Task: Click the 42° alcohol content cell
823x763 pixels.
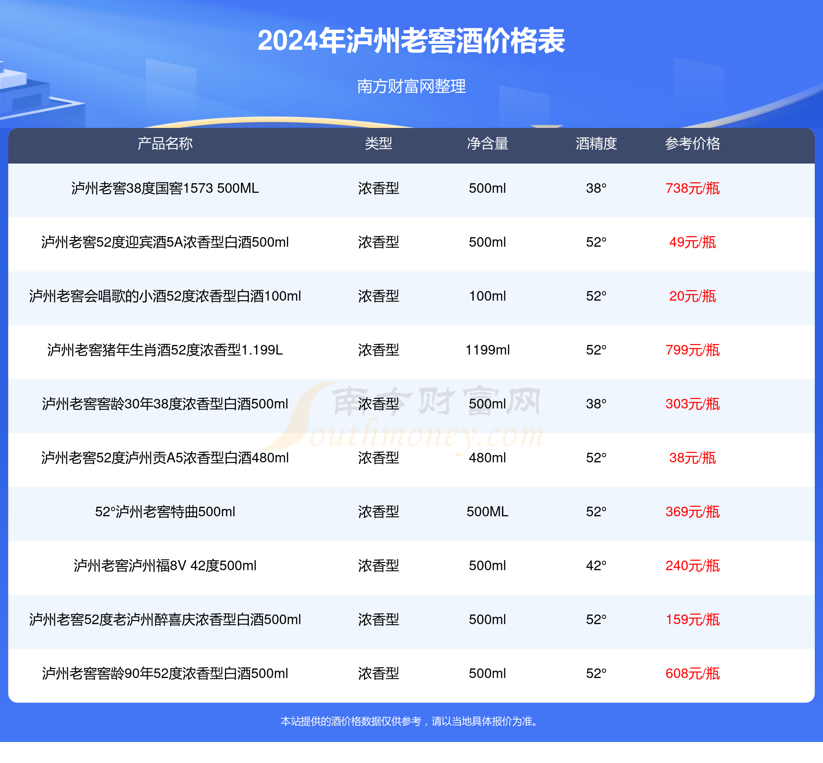Action: [596, 566]
